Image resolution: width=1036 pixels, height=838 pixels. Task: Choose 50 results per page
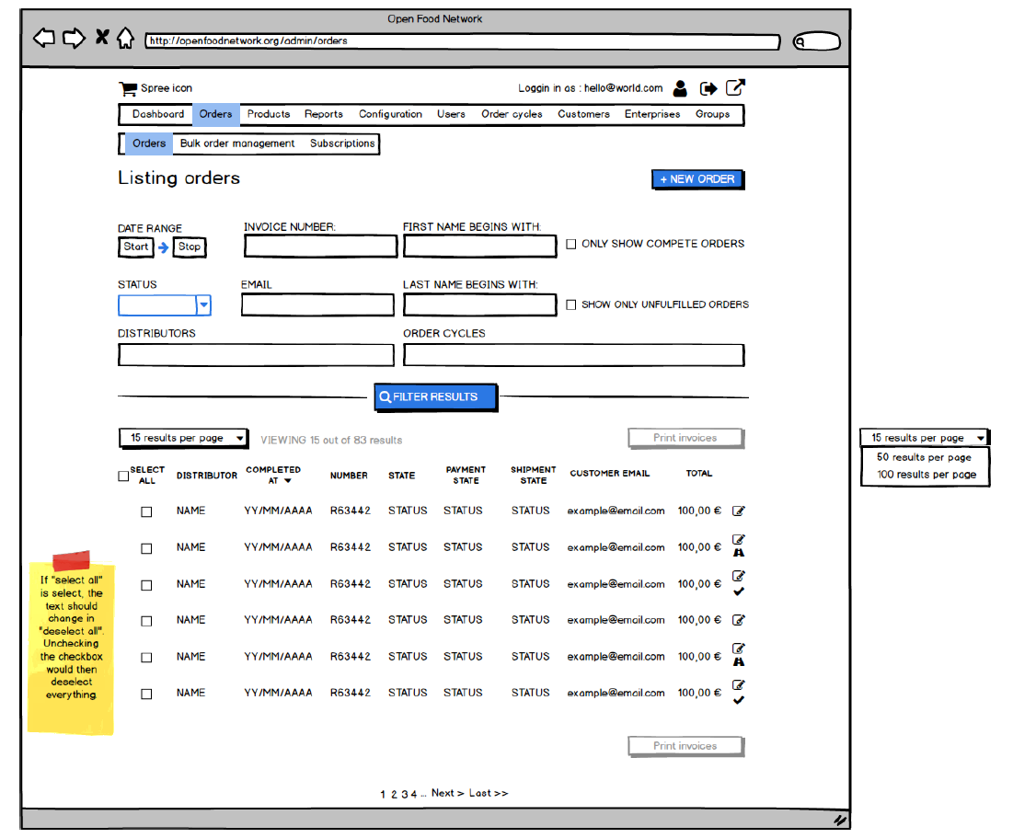click(924, 457)
